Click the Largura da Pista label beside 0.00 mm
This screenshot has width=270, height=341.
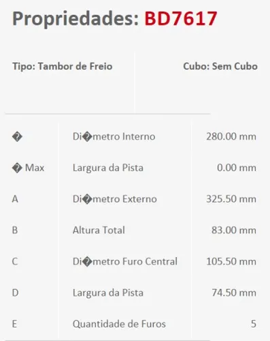tap(108, 168)
